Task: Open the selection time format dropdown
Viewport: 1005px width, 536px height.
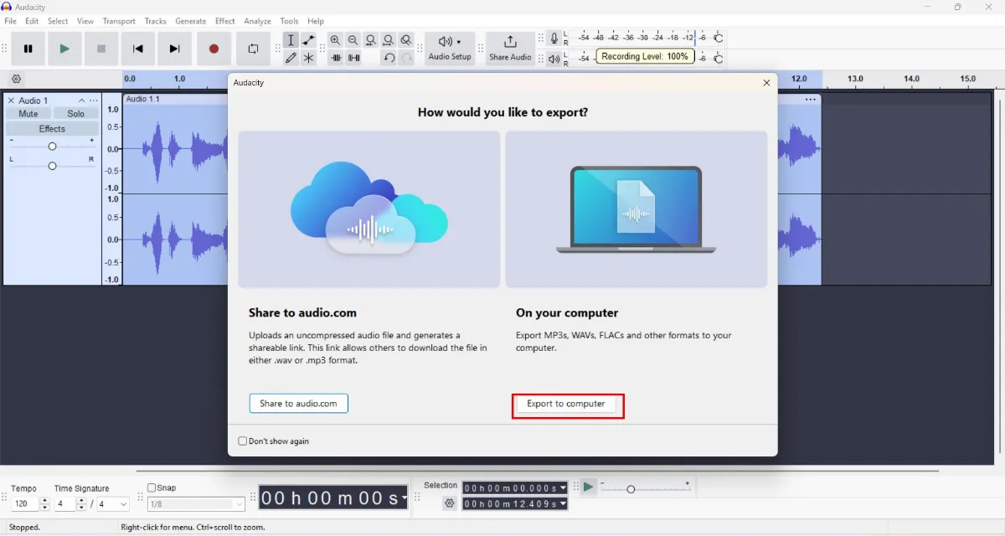Action: tap(564, 487)
